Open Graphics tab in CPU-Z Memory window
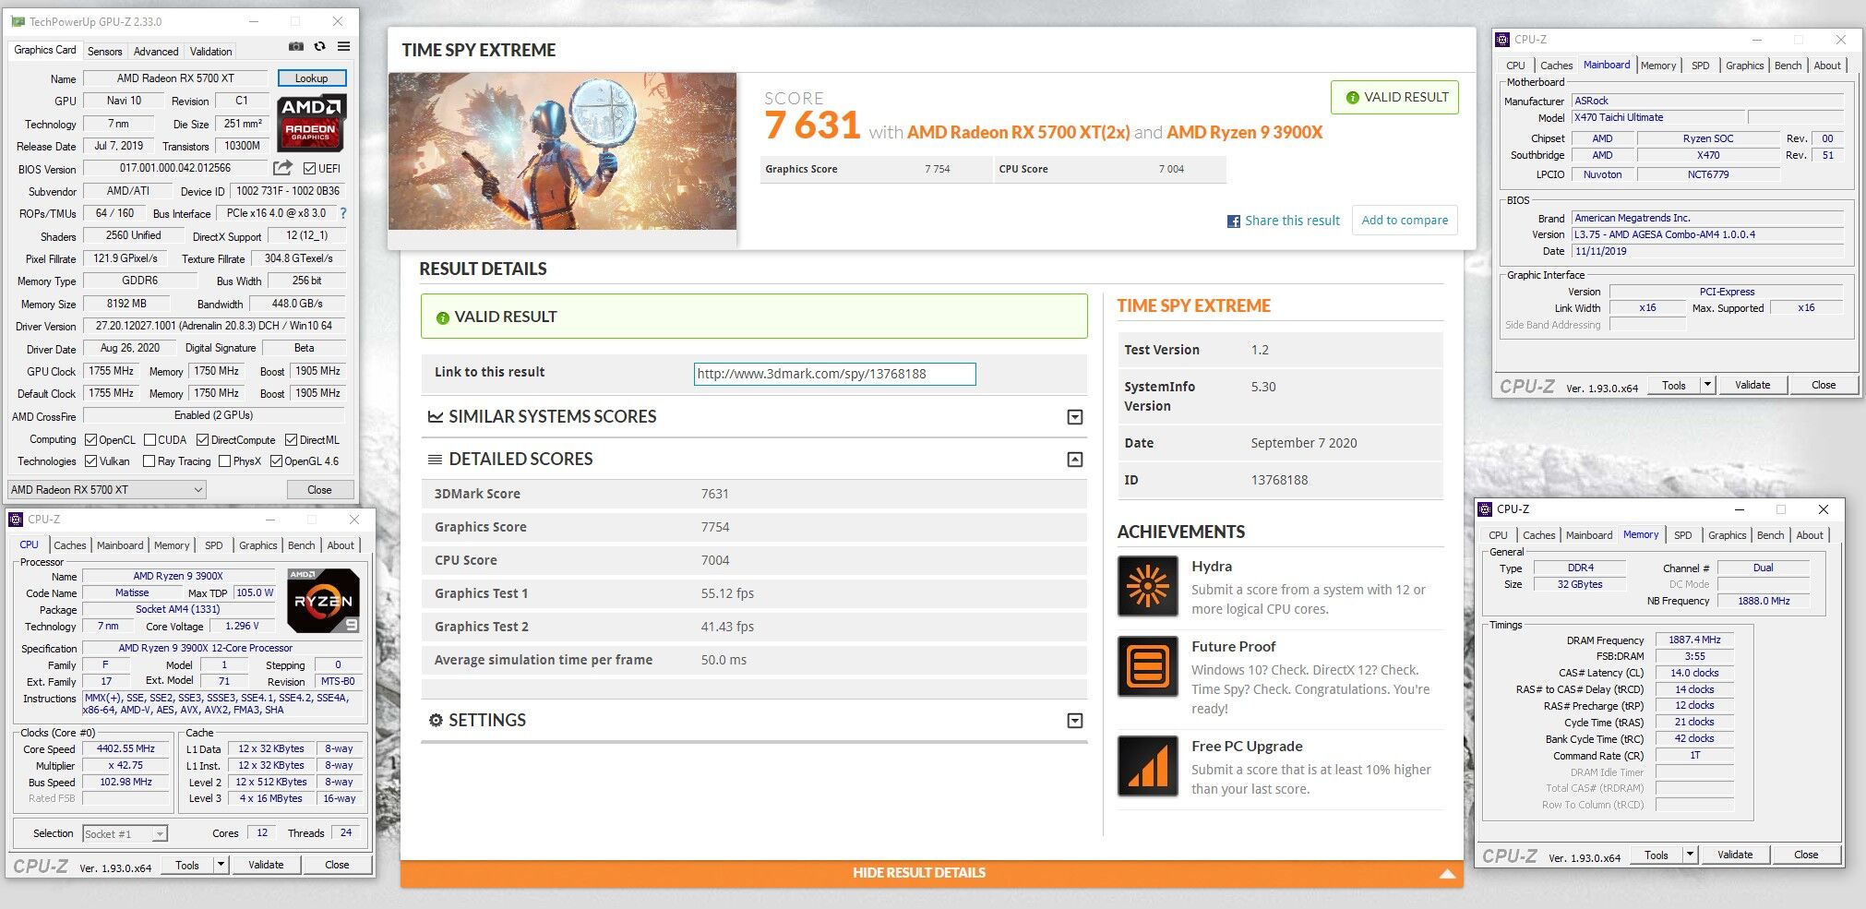This screenshot has width=1866, height=909. [1727, 535]
